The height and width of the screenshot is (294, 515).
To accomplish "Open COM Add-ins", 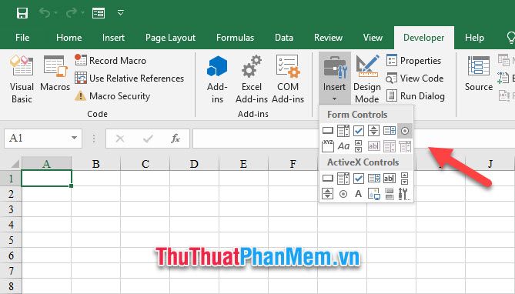I will pos(288,79).
